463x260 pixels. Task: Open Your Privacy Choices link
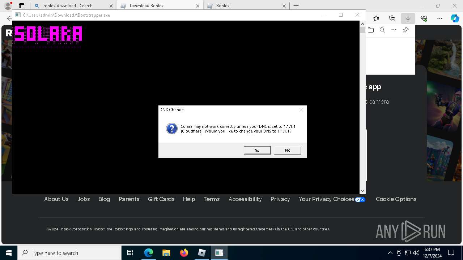[x=332, y=199]
